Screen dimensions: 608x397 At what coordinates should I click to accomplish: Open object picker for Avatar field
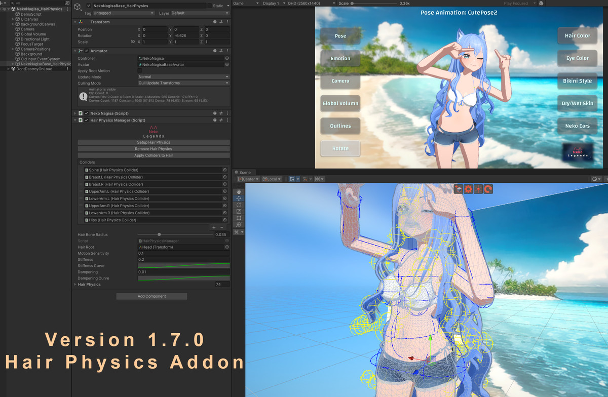(x=227, y=65)
